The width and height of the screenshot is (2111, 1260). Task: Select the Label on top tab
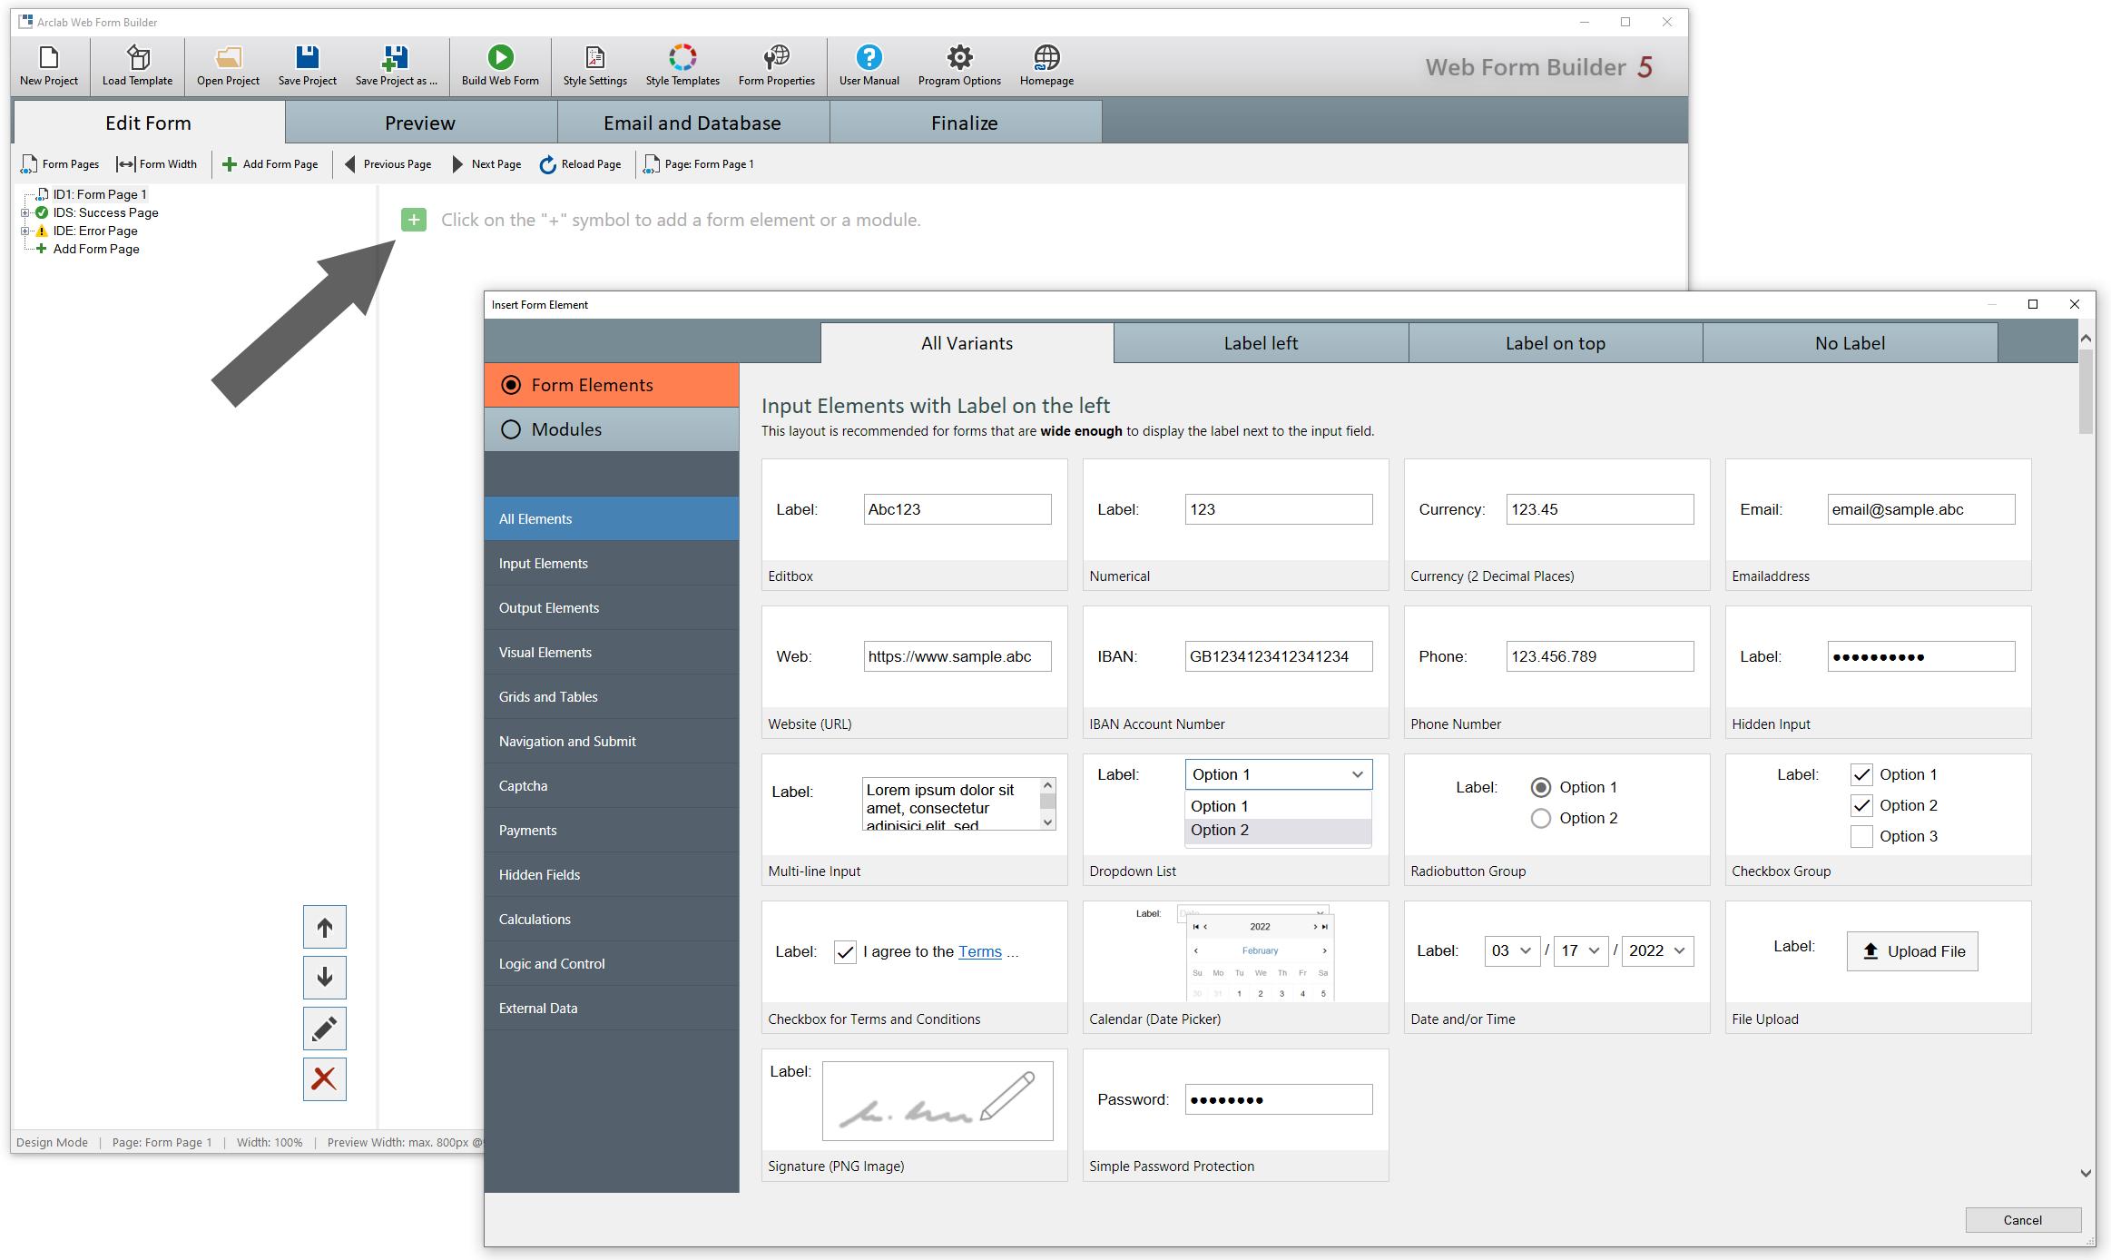(1556, 343)
